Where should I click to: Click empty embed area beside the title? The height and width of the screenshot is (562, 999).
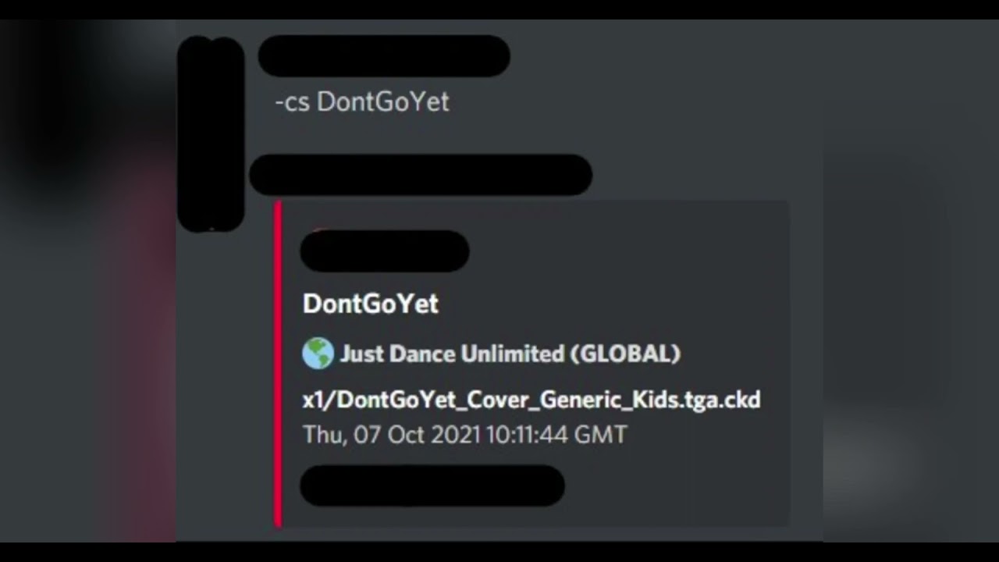click(x=609, y=304)
